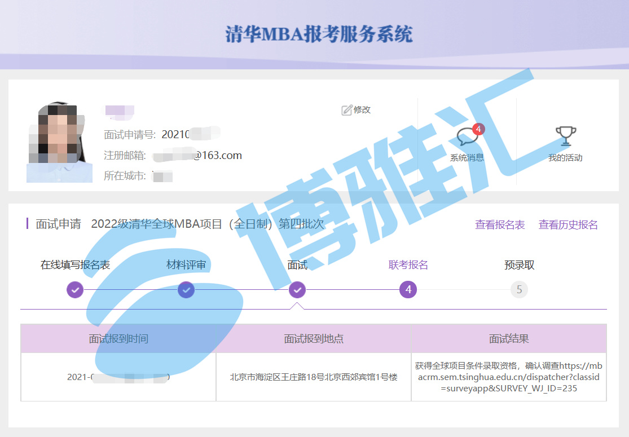
Task: Open 我的活动 trophy icon
Action: 566,136
